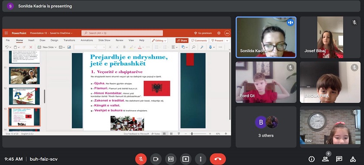Image resolution: width=364 pixels, height=165 pixels.
Task: Open the Slide Show tab
Action: (104, 40)
